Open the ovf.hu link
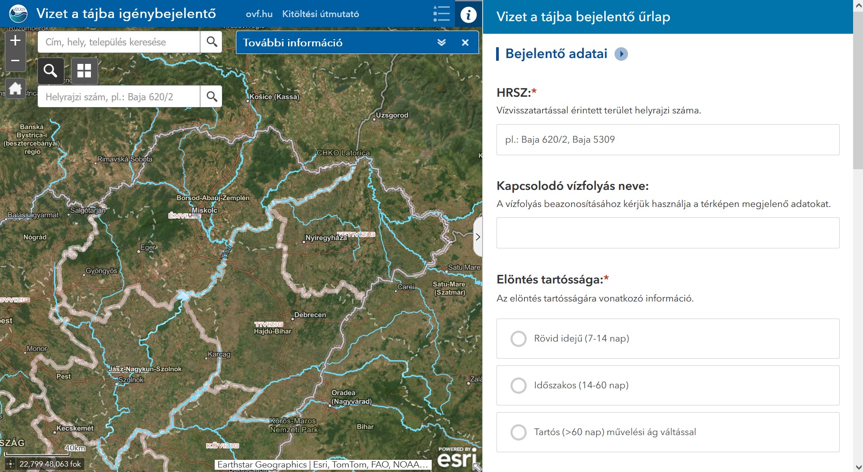 pos(259,14)
